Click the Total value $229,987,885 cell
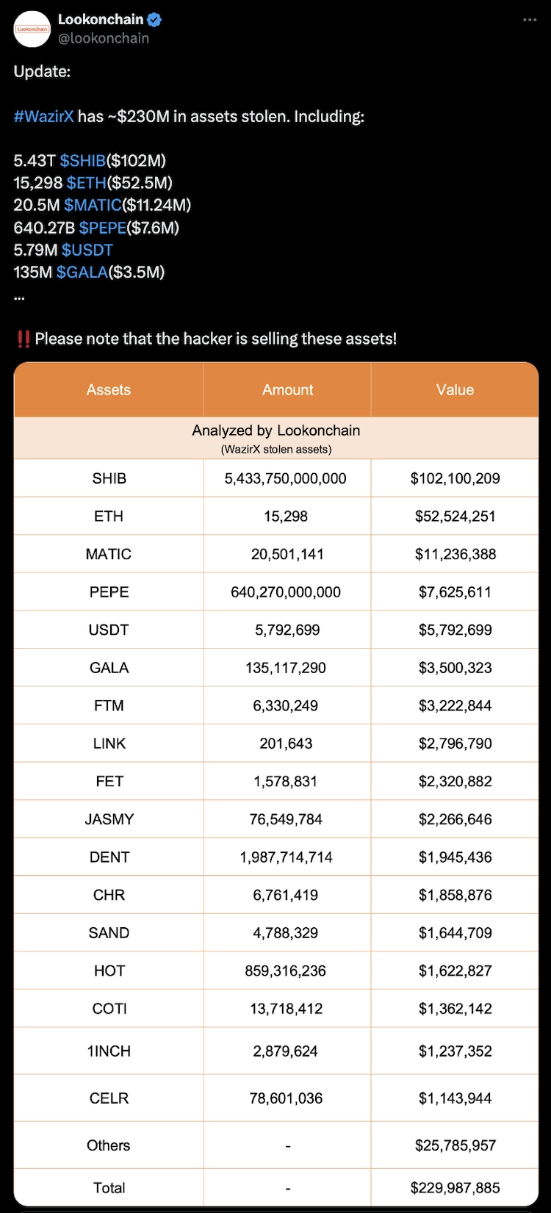 [x=455, y=1188]
